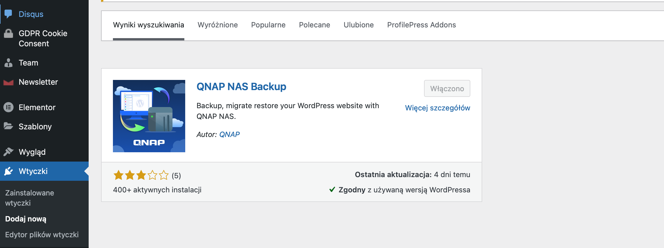Image resolution: width=664 pixels, height=248 pixels.
Task: Switch to the Wyróżnione tab
Action: click(217, 25)
